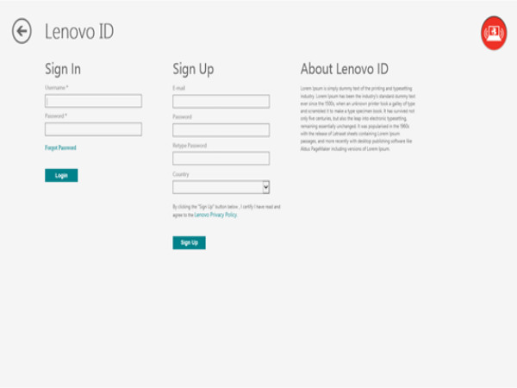Screen dimensions: 517x388
Task: Open the Forgot Password link
Action: 60,148
